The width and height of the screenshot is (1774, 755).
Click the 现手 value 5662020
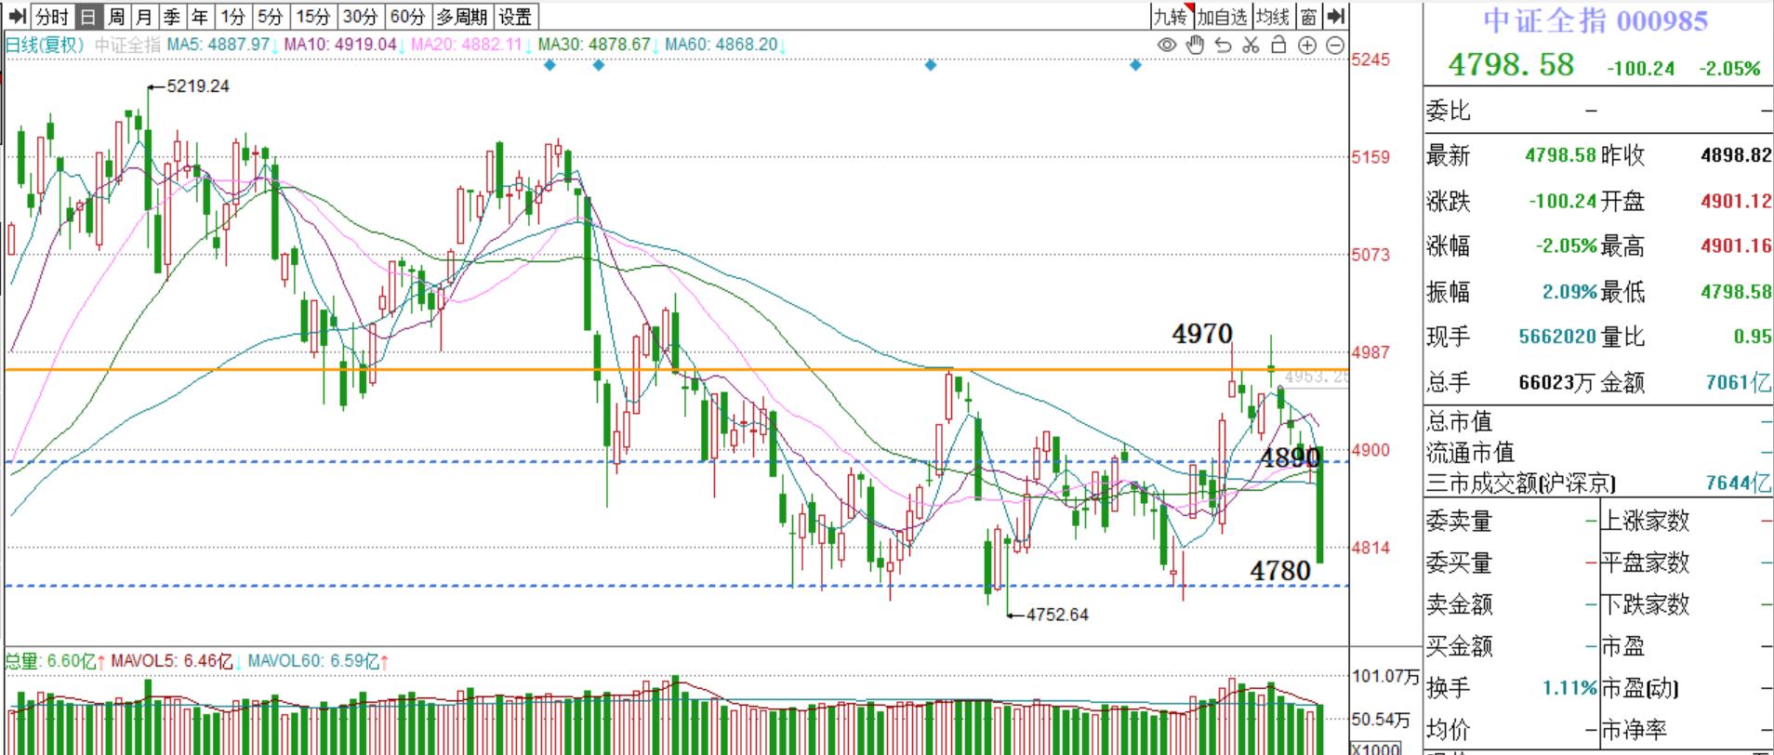pyautogui.click(x=1557, y=337)
